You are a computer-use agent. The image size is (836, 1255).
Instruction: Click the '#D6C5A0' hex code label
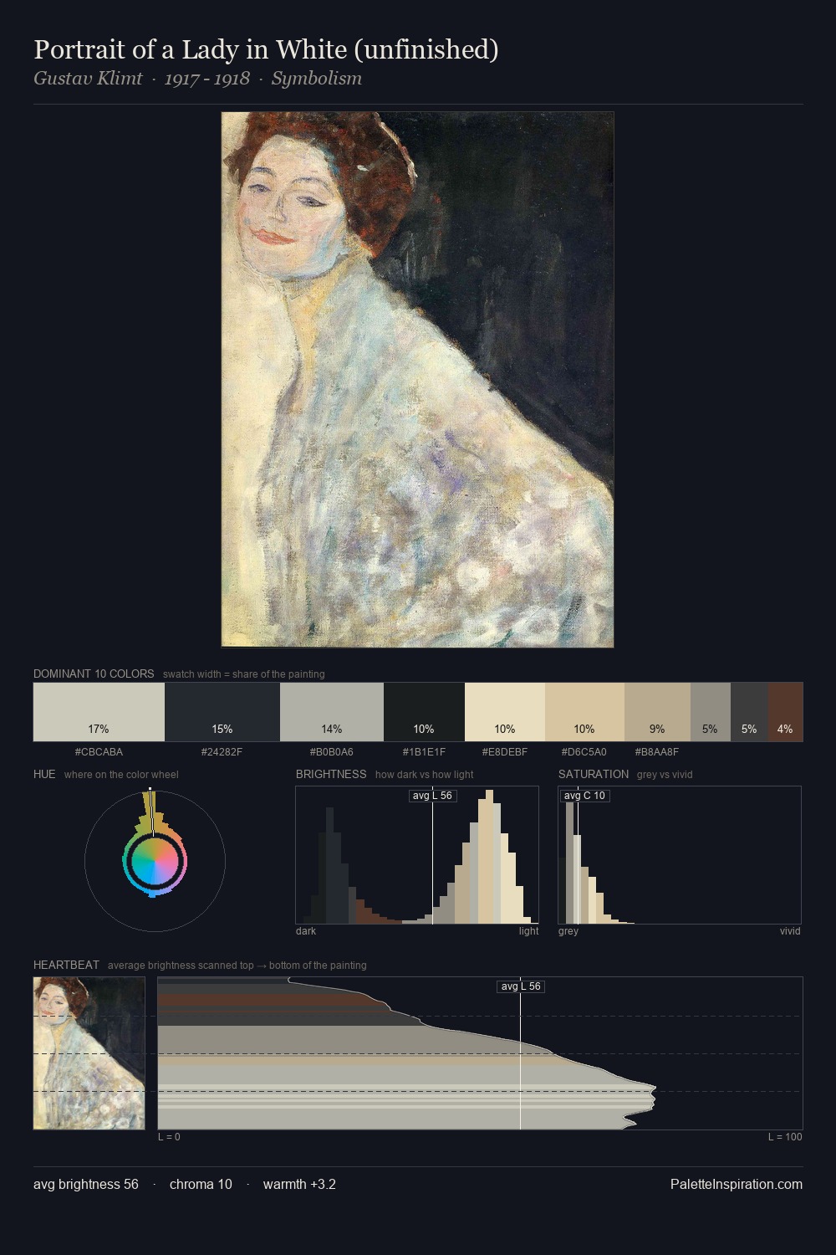(x=584, y=752)
